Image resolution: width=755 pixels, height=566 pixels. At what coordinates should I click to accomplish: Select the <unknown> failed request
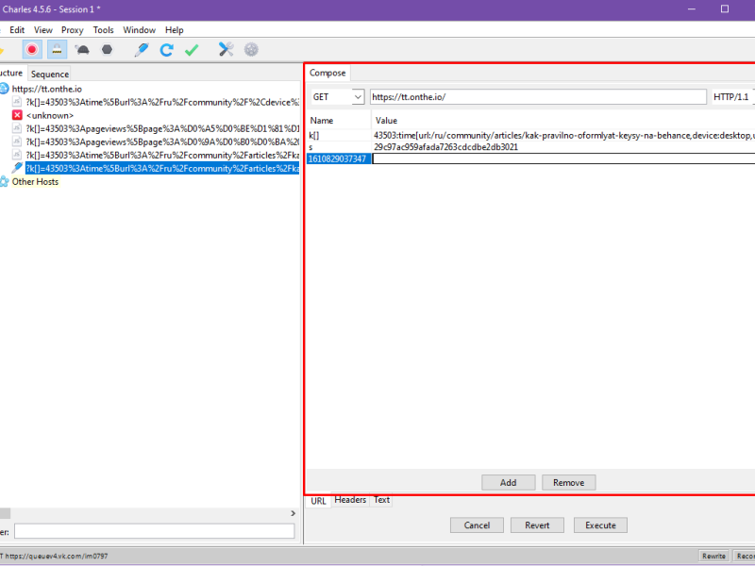pyautogui.click(x=50, y=115)
